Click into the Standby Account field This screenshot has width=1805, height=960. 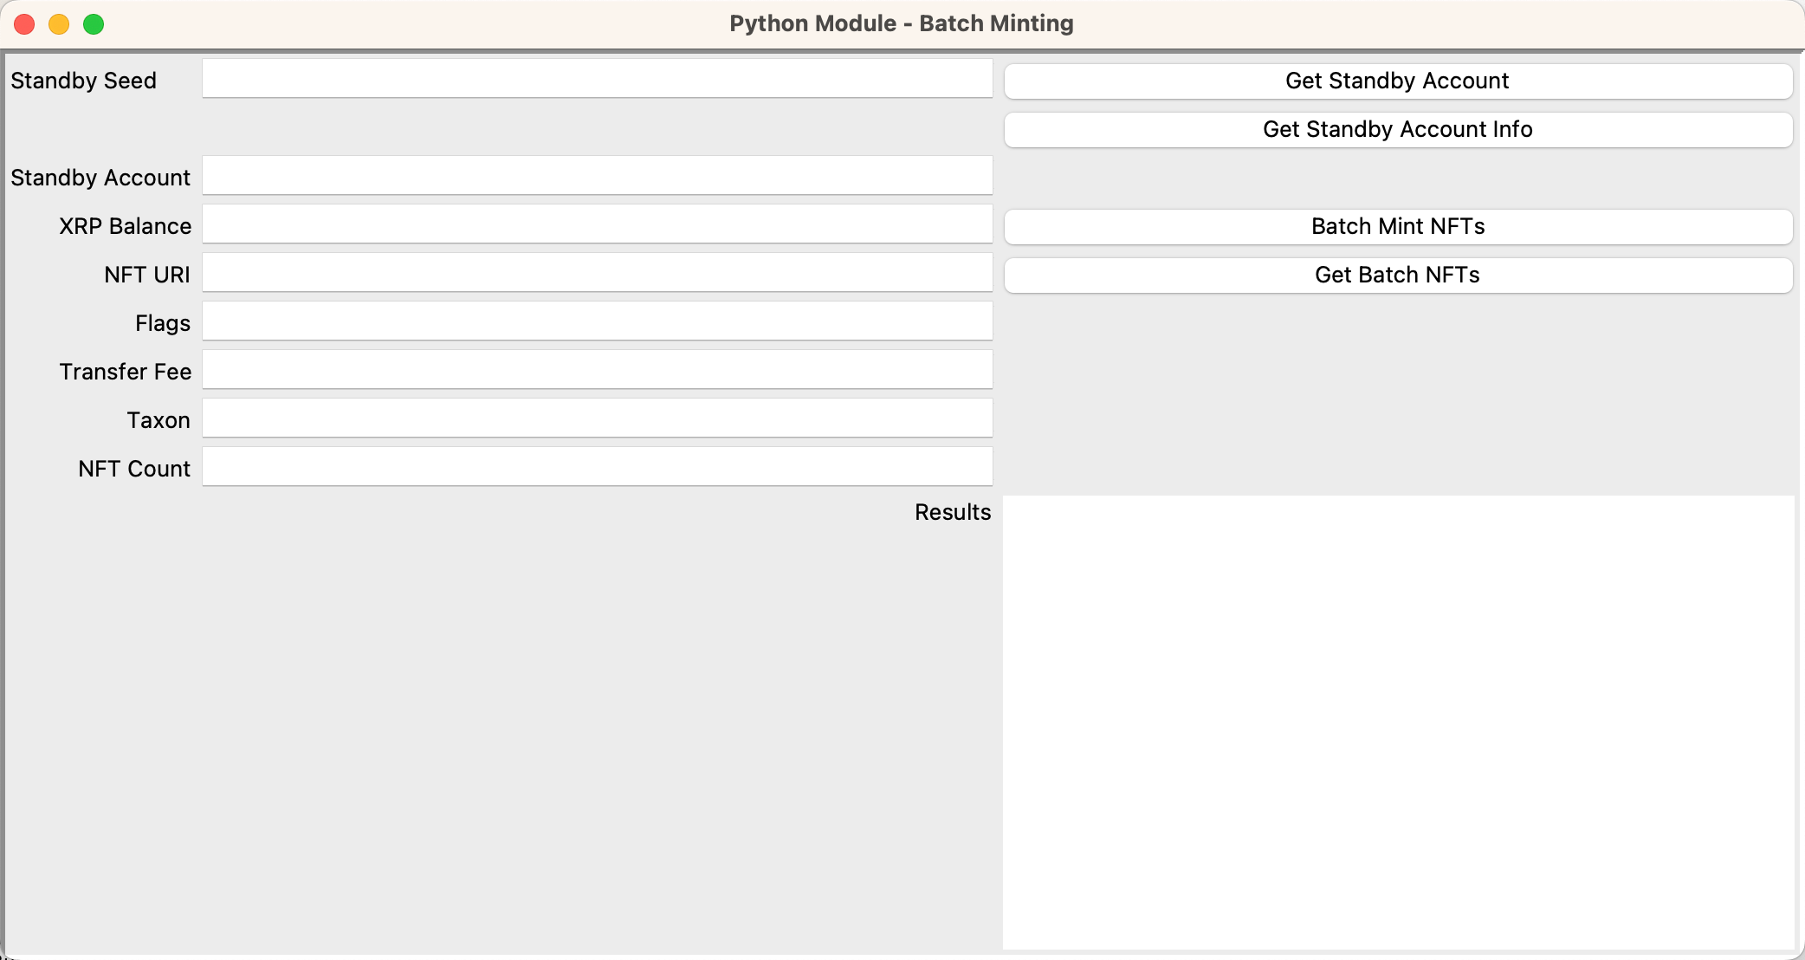(597, 176)
